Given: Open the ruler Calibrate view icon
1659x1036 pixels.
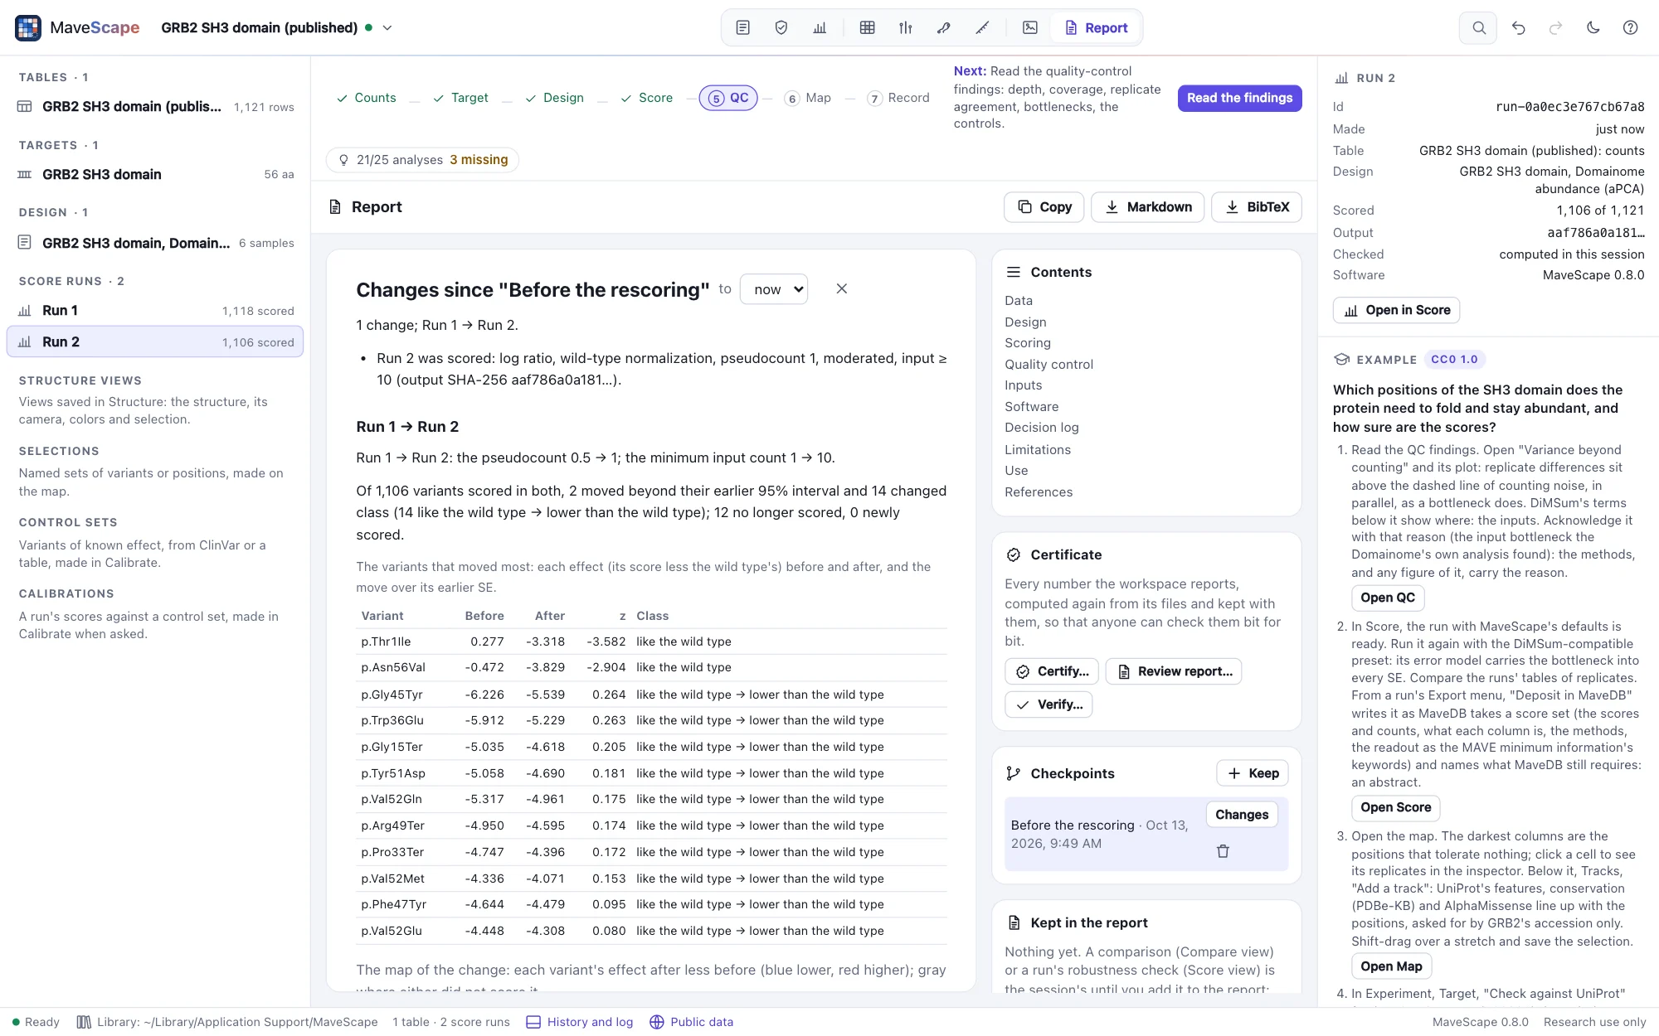Looking at the screenshot, I should click(x=982, y=27).
